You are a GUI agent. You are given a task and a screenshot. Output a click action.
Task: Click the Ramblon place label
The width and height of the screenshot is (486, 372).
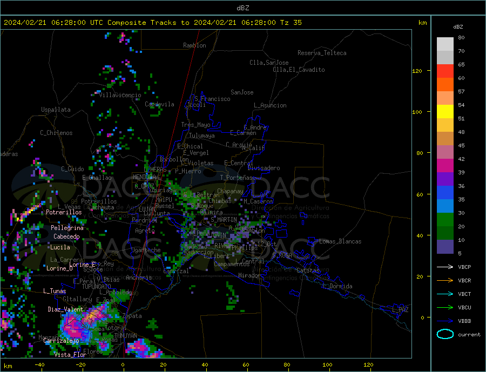194,45
